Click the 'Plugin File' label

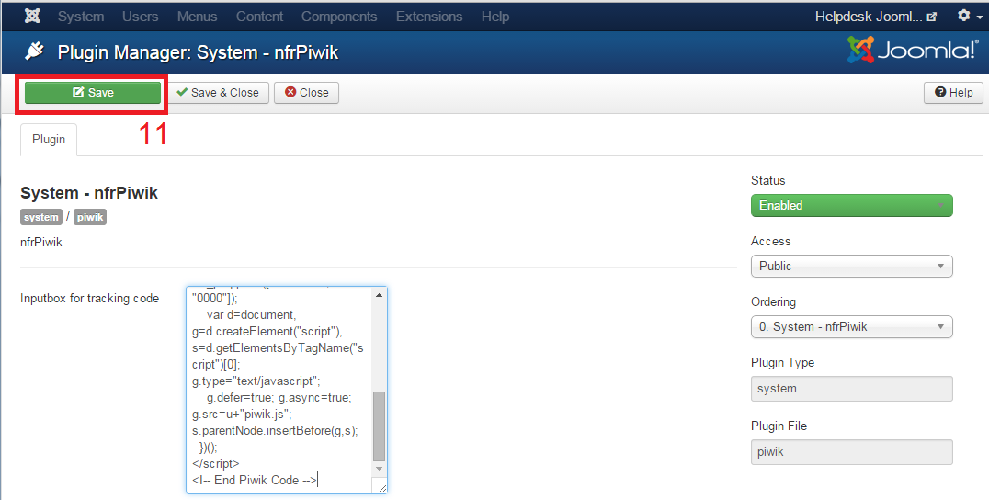click(x=779, y=426)
